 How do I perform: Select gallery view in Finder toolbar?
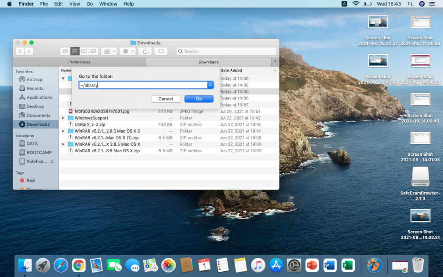[x=93, y=51]
